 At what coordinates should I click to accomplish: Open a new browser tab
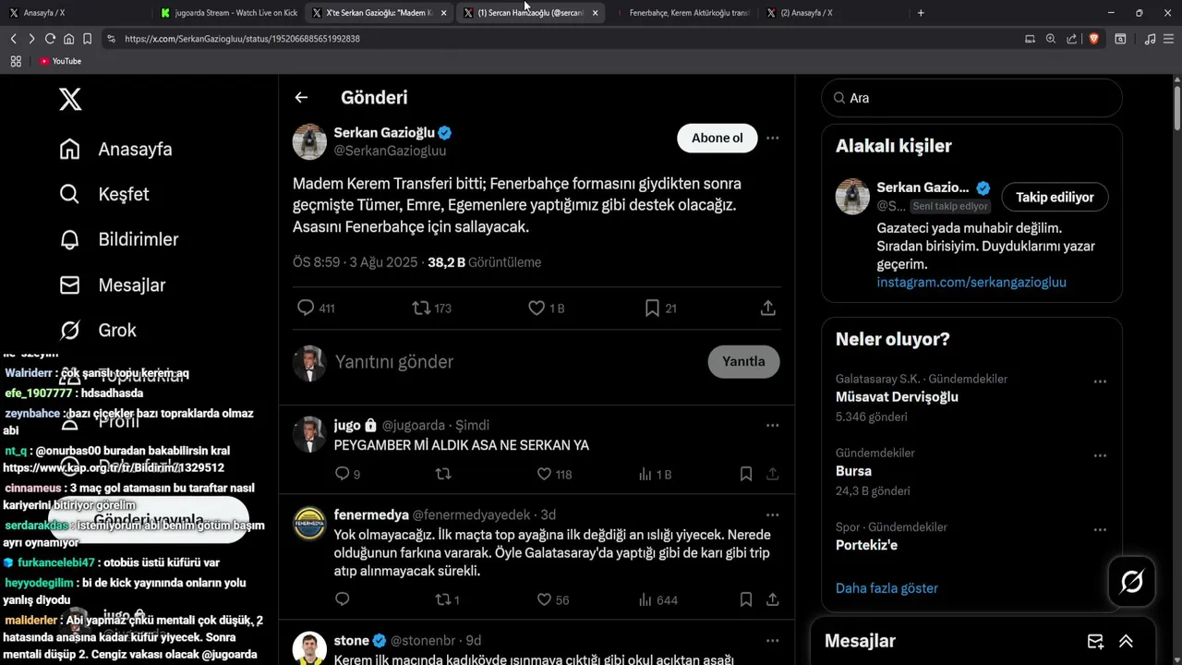click(x=921, y=13)
